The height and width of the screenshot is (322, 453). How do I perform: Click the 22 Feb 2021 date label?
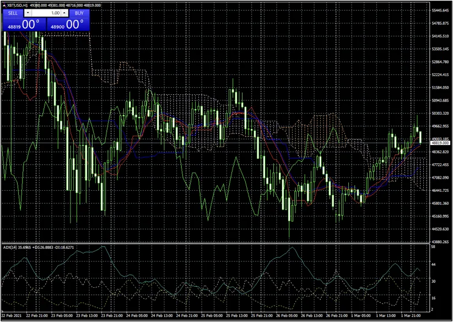coord(10,315)
